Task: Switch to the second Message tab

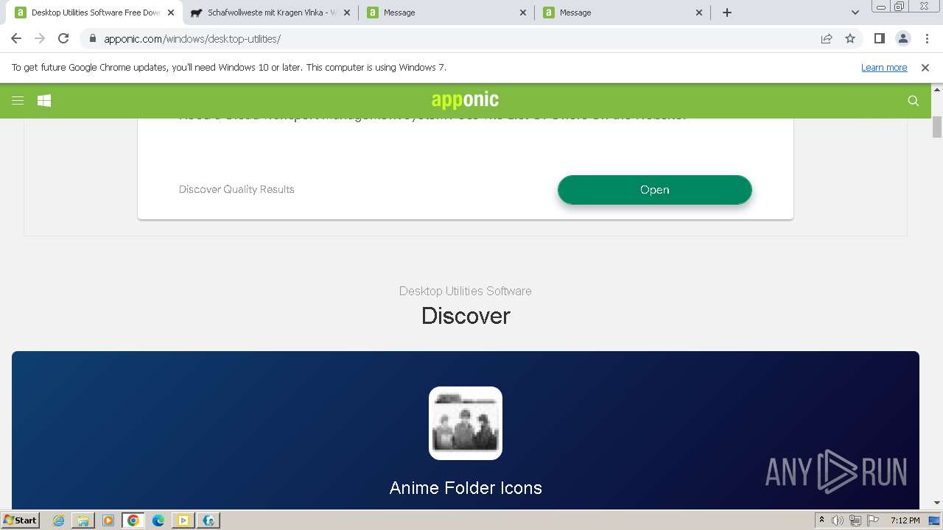Action: point(623,13)
